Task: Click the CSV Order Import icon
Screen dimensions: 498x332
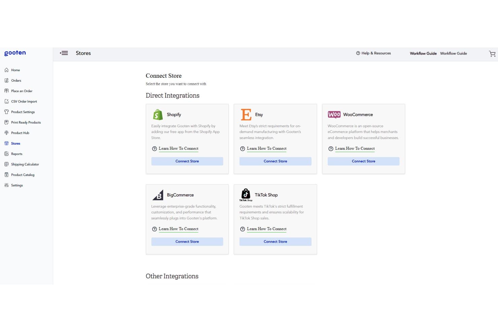Action: click(x=6, y=101)
